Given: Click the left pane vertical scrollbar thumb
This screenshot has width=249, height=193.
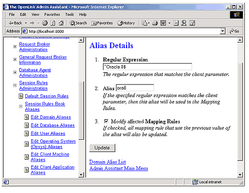Looking at the screenshot, I should click(x=81, y=110).
